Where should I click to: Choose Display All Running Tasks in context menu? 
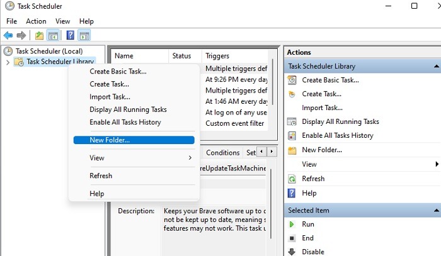tap(134, 109)
